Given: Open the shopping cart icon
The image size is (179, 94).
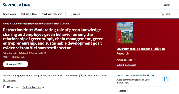Looking at the screenshot, I should [163, 14].
